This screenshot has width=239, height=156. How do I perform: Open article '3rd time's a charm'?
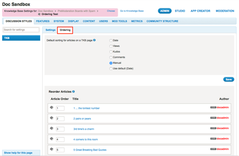click(84, 129)
